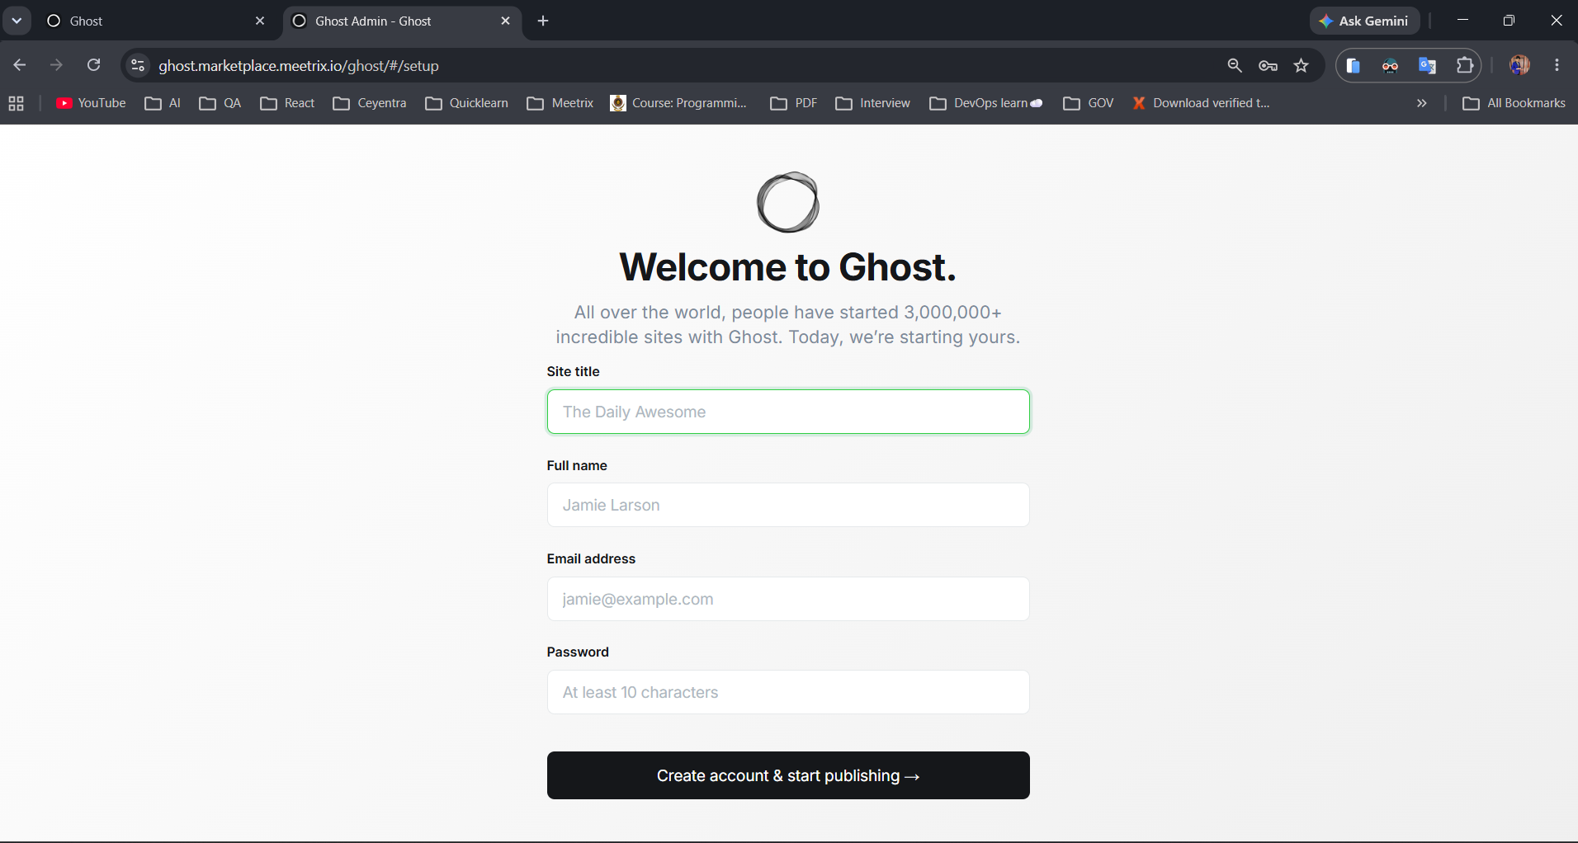Click Create account & start publishing
This screenshot has height=843, width=1578.
pos(788,775)
